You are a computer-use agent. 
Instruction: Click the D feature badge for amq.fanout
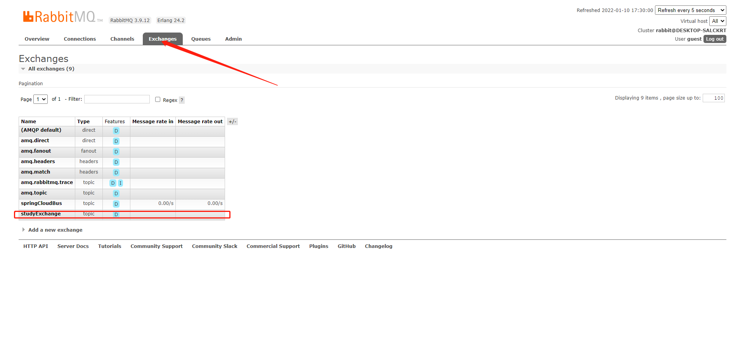click(116, 152)
